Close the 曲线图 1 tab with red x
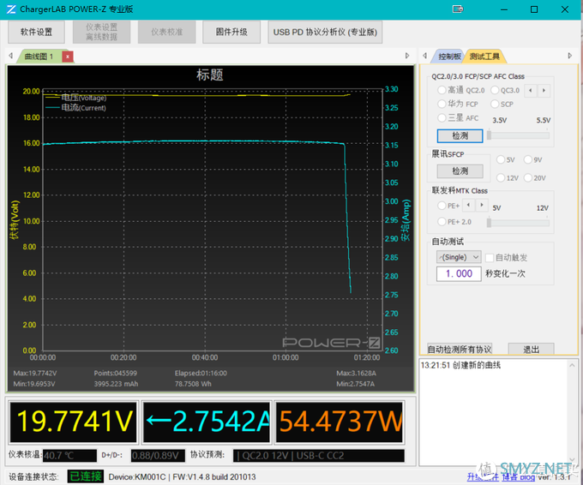Image resolution: width=583 pixels, height=485 pixels. [x=68, y=57]
